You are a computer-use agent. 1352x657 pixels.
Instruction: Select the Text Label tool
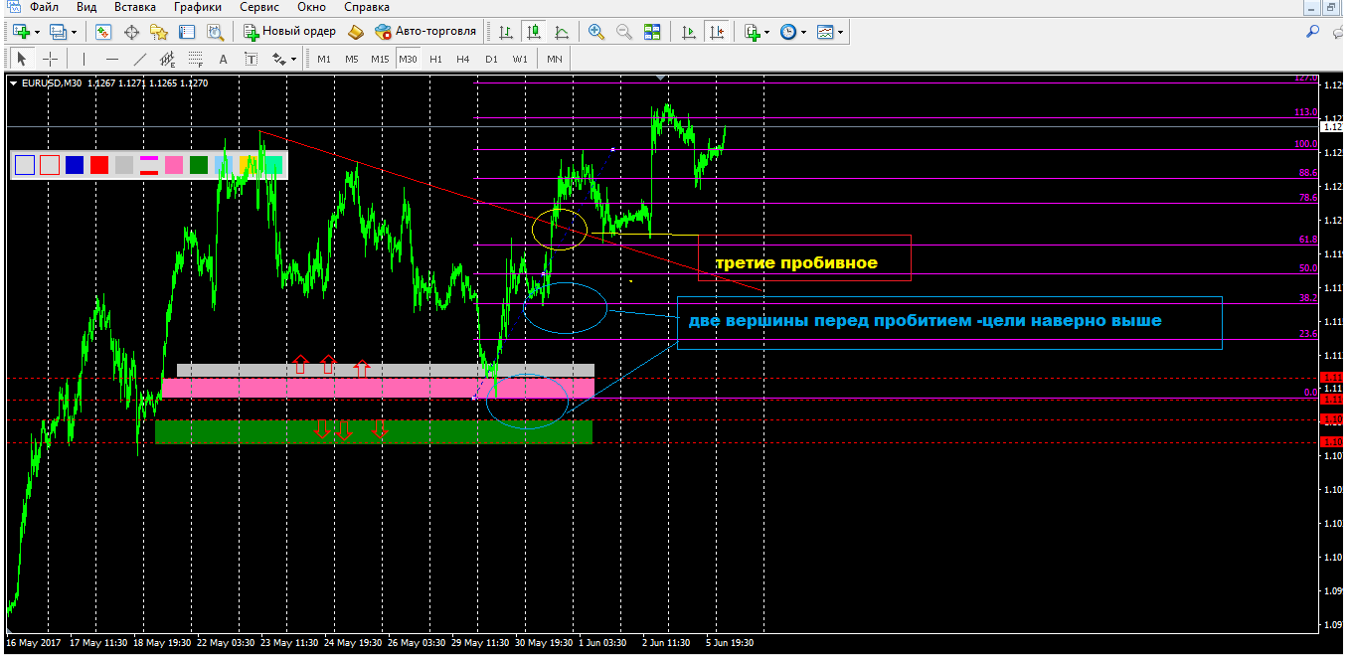(x=252, y=59)
